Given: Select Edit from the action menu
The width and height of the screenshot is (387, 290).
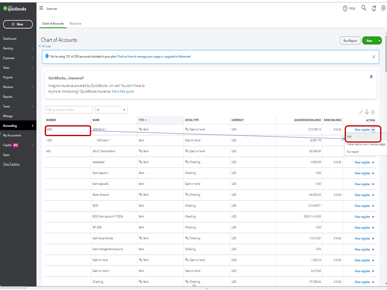Looking at the screenshot, I should [x=349, y=137].
